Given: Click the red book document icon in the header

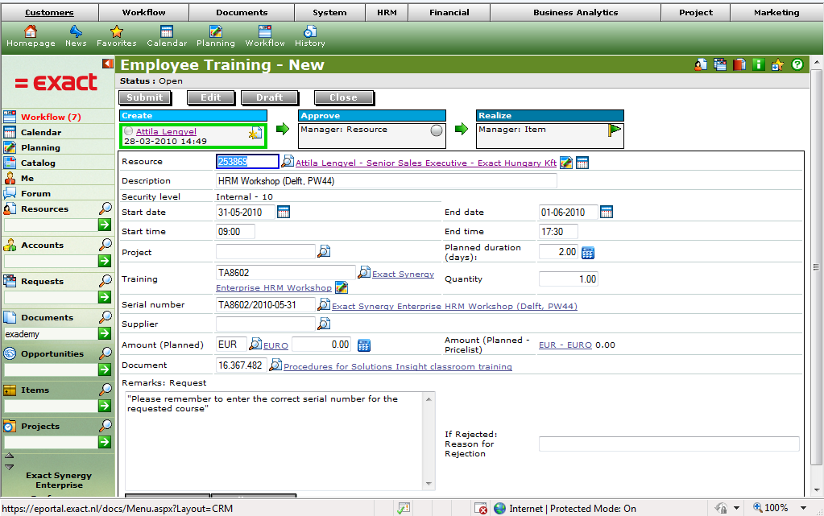Looking at the screenshot, I should click(739, 64).
